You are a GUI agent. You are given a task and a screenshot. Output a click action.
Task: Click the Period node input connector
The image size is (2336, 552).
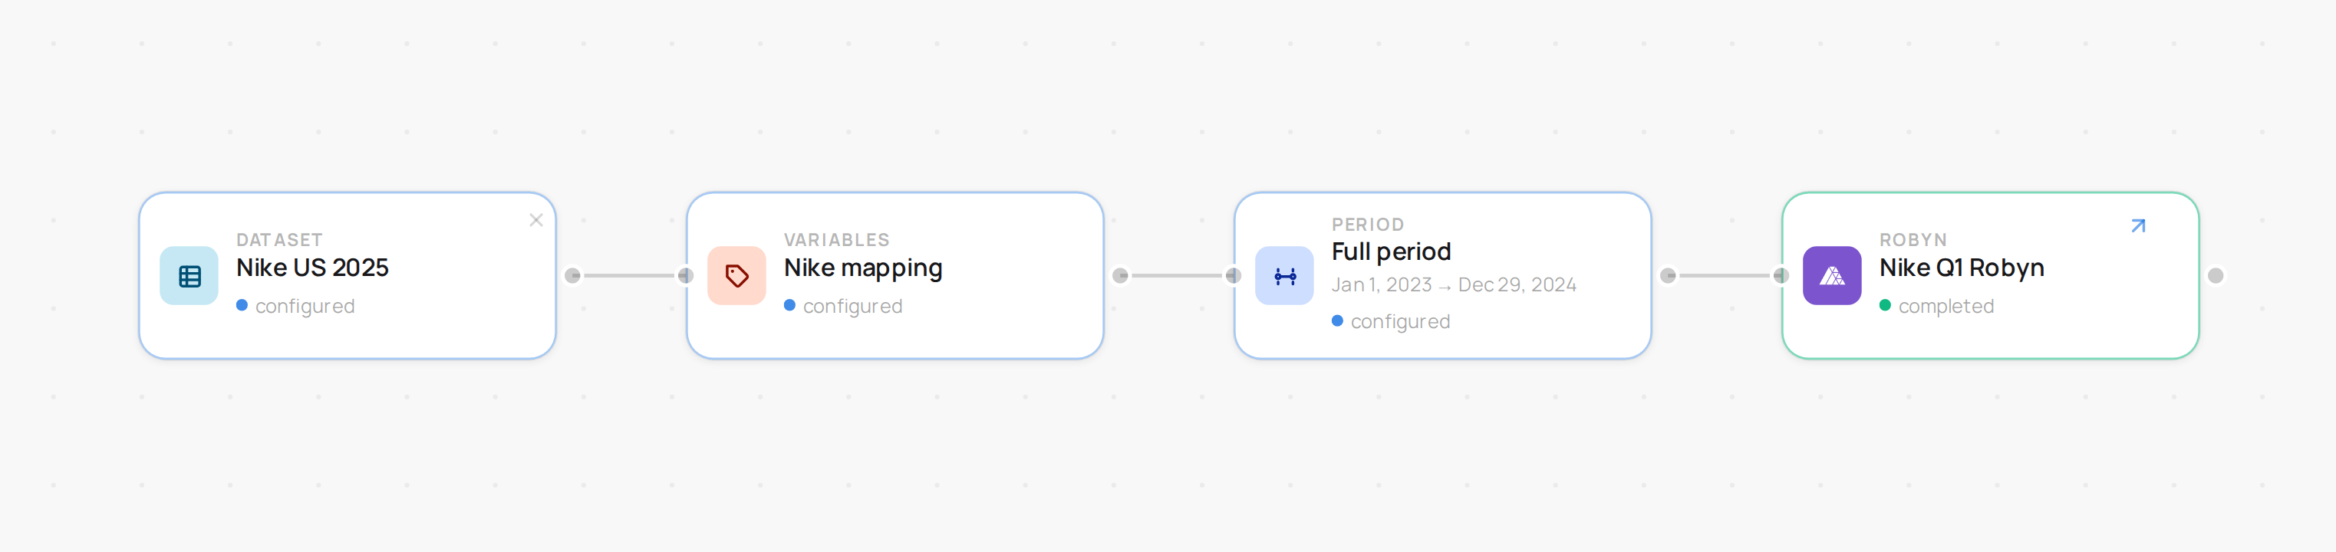pyautogui.click(x=1234, y=275)
